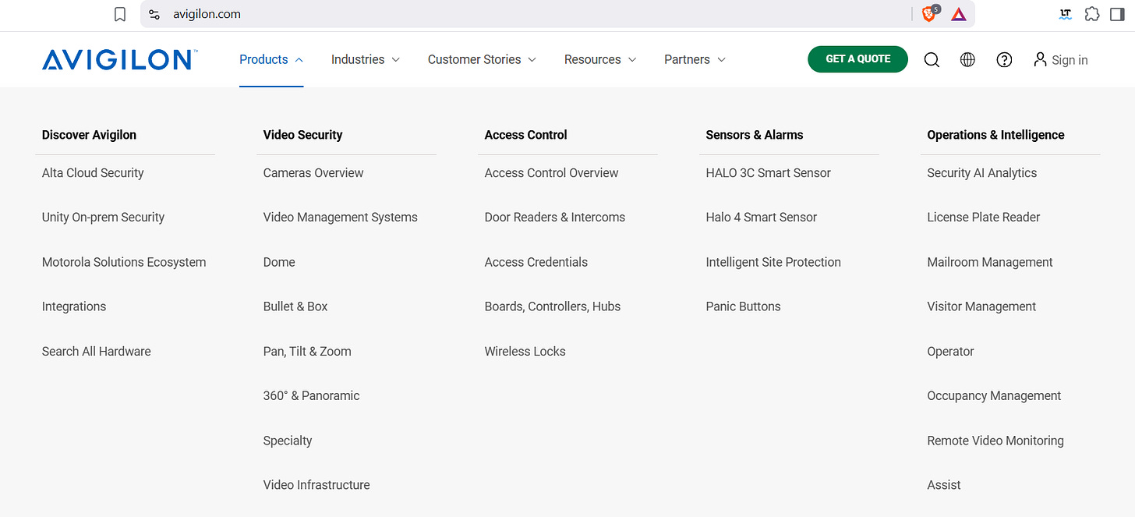Expand the Customer Stories dropdown
This screenshot has width=1135, height=517.
tap(482, 59)
